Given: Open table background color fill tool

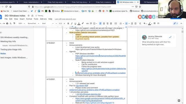Looking at the screenshot, I should [145, 23].
